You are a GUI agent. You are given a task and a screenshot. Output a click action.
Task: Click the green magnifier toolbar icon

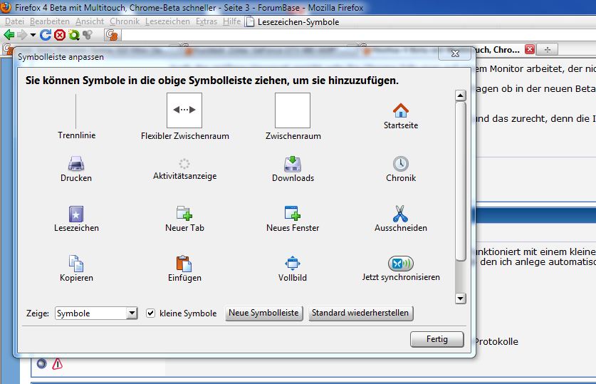click(74, 35)
